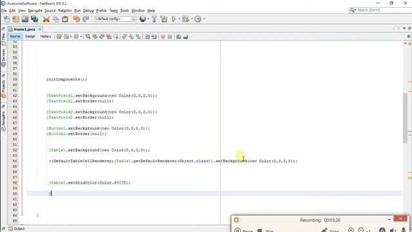Click the Debug Project icon
The image size is (412, 232).
click(x=186, y=19)
